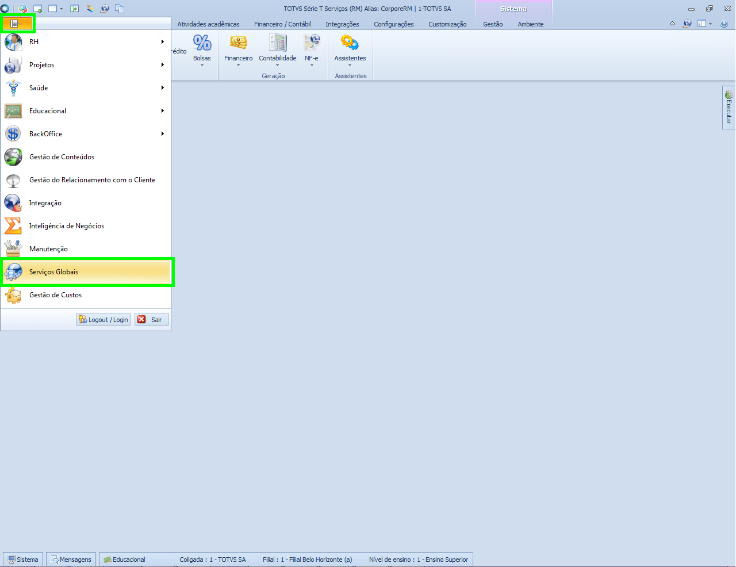Click the BackOffice dollar icon

point(13,134)
